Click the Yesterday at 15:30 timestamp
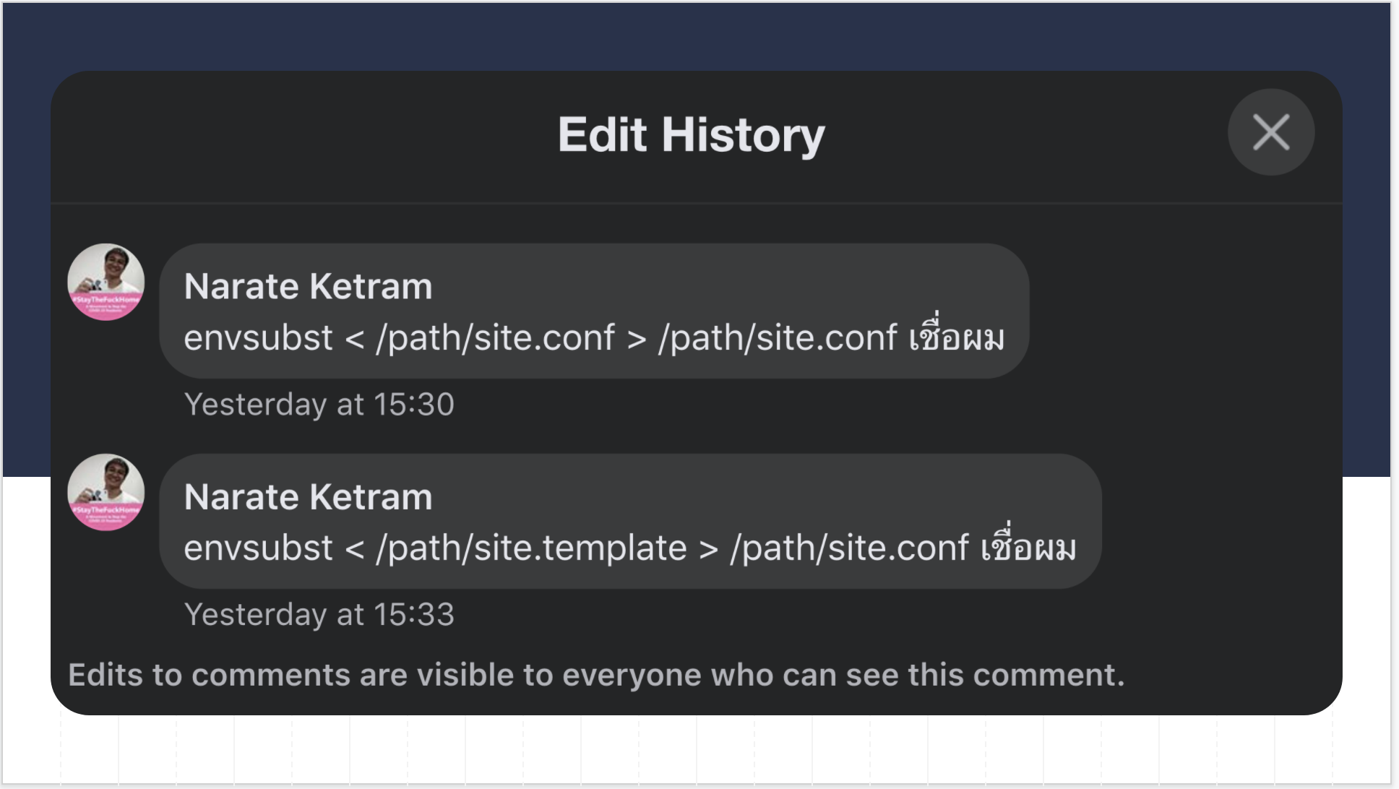 tap(320, 405)
